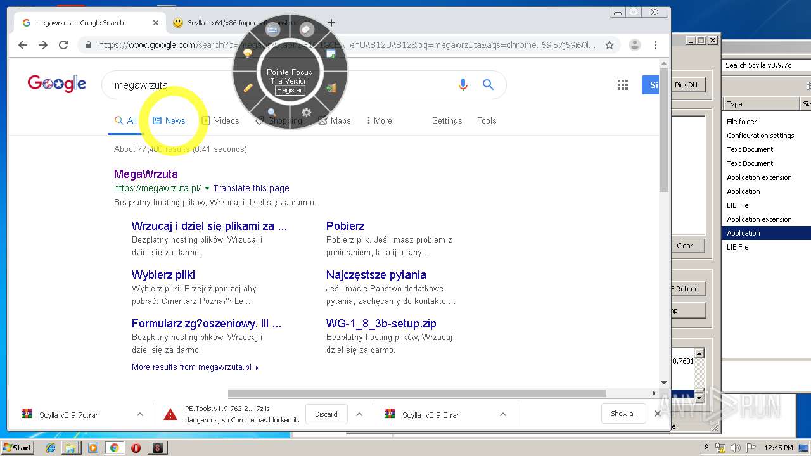Expand options for blocked PE.Tools download
The height and width of the screenshot is (456, 811).
pos(359,414)
